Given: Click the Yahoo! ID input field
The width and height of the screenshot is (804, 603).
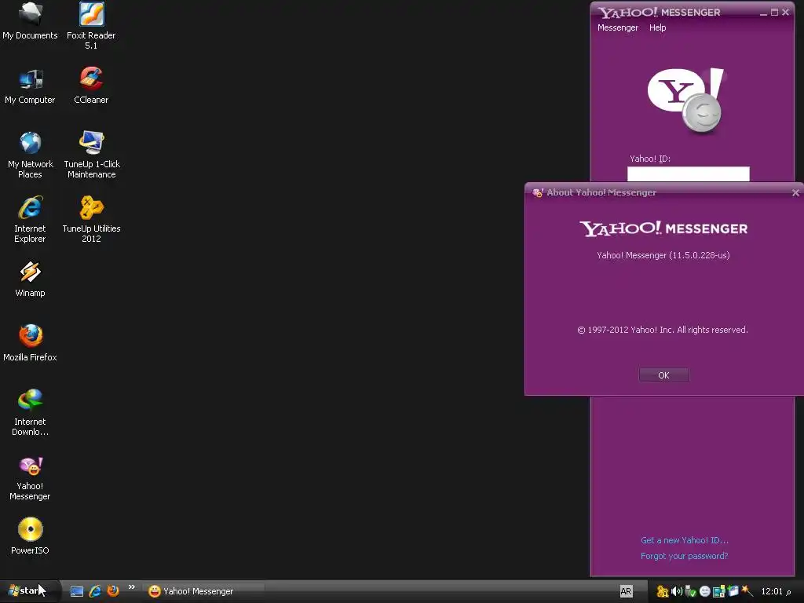Looking at the screenshot, I should click(x=688, y=174).
